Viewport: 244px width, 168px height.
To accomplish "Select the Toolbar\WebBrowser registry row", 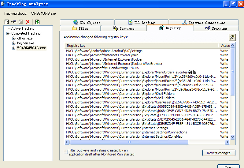I will [147, 64].
